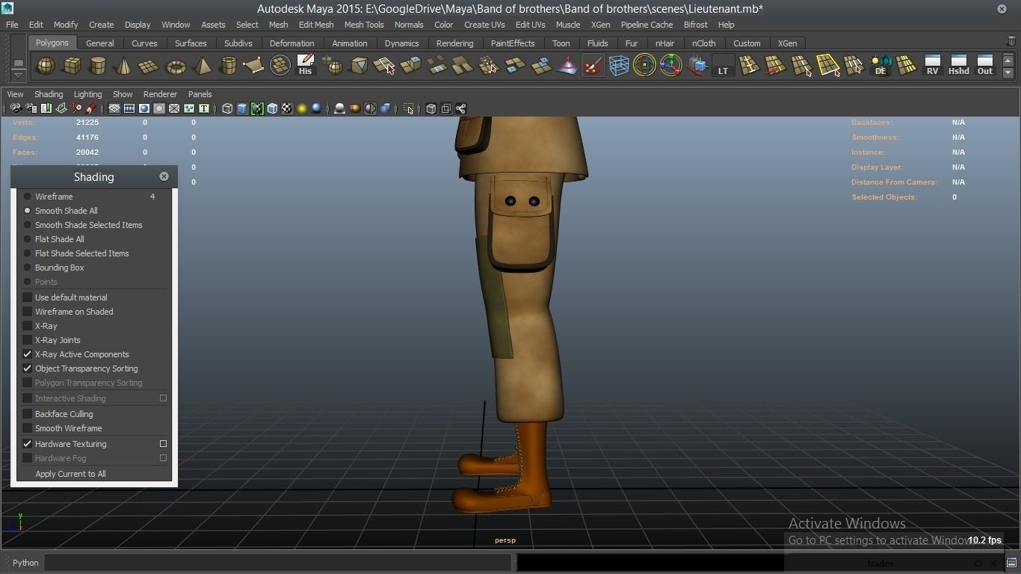Open the shelf tab selector above the dropdown arrow
The width and height of the screenshot is (1021, 574).
[x=18, y=61]
